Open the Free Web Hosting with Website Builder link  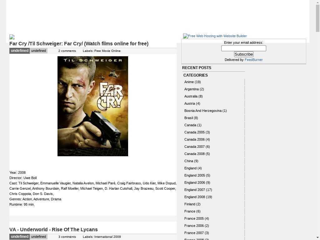tap(215, 36)
